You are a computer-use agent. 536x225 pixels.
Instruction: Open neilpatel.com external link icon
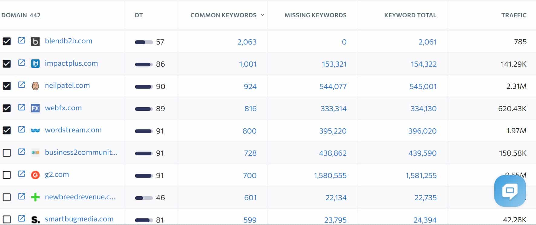click(x=21, y=85)
